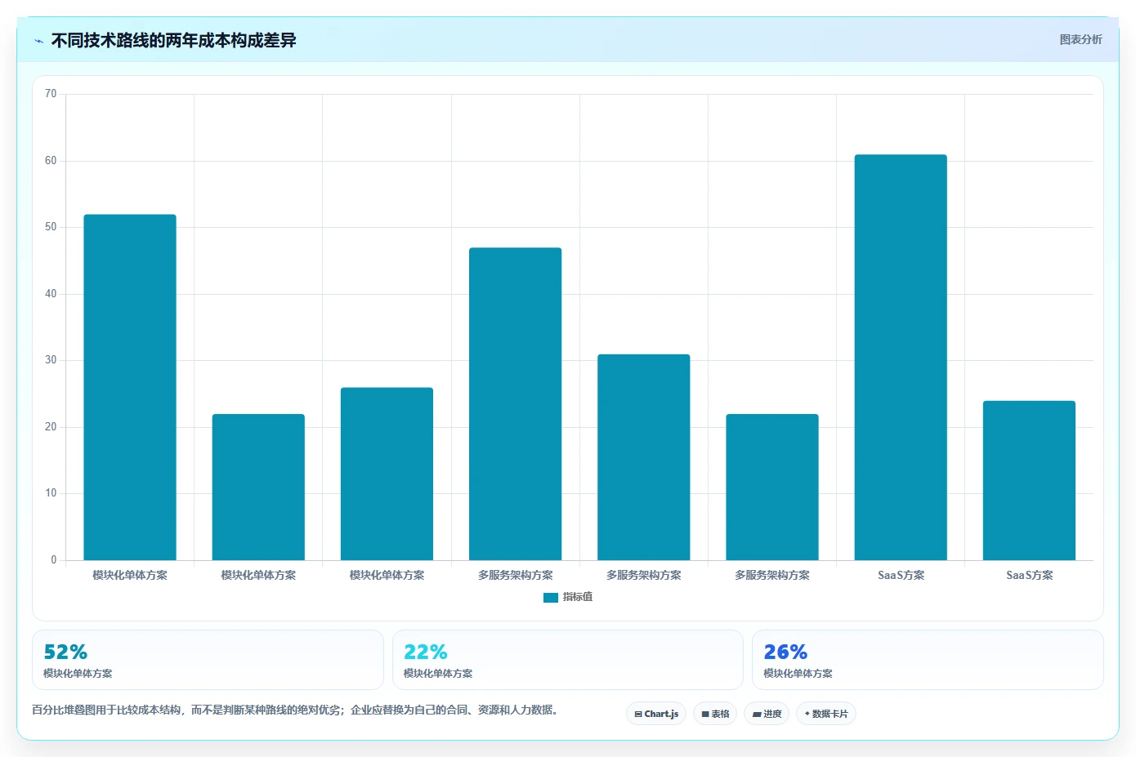Toggle the 指标值 legend label
This screenshot has height=757, width=1136.
[x=578, y=598]
